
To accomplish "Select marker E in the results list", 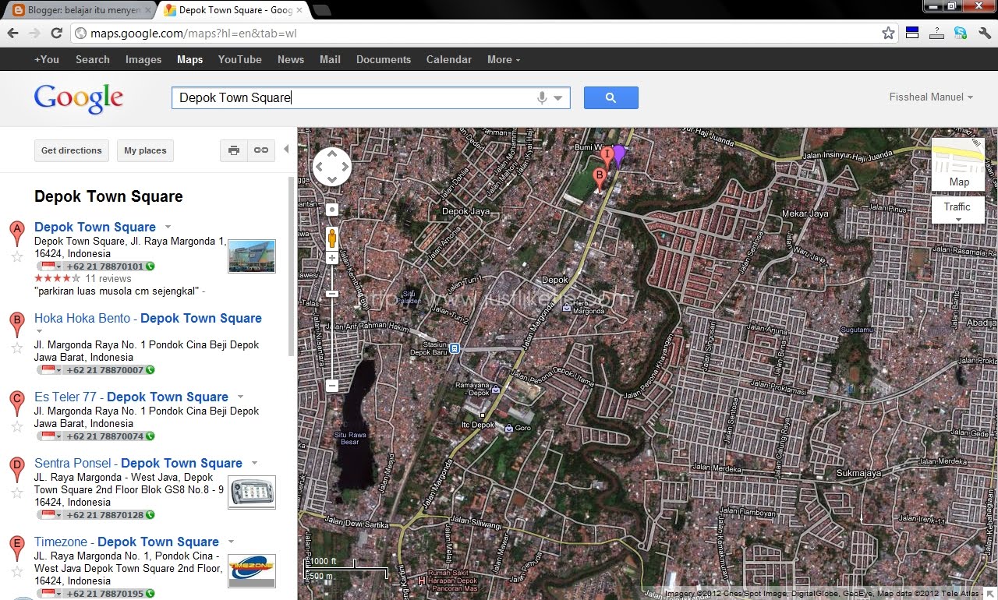I will point(16,548).
